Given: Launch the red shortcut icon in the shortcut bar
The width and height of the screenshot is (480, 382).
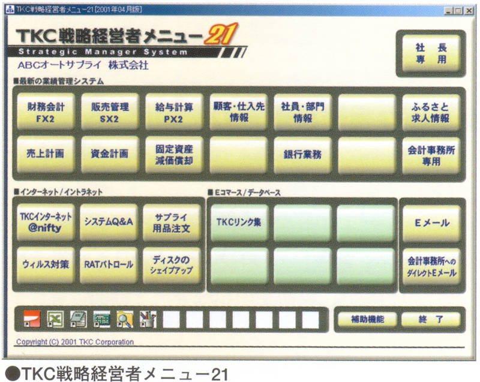Looking at the screenshot, I should tap(32, 319).
